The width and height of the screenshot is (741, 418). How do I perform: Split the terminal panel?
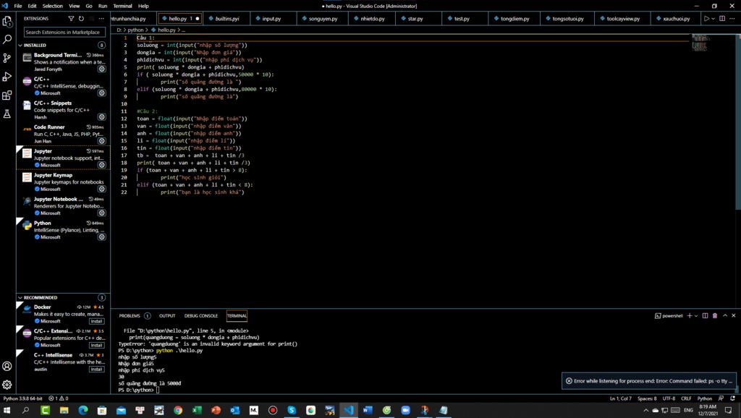click(705, 315)
